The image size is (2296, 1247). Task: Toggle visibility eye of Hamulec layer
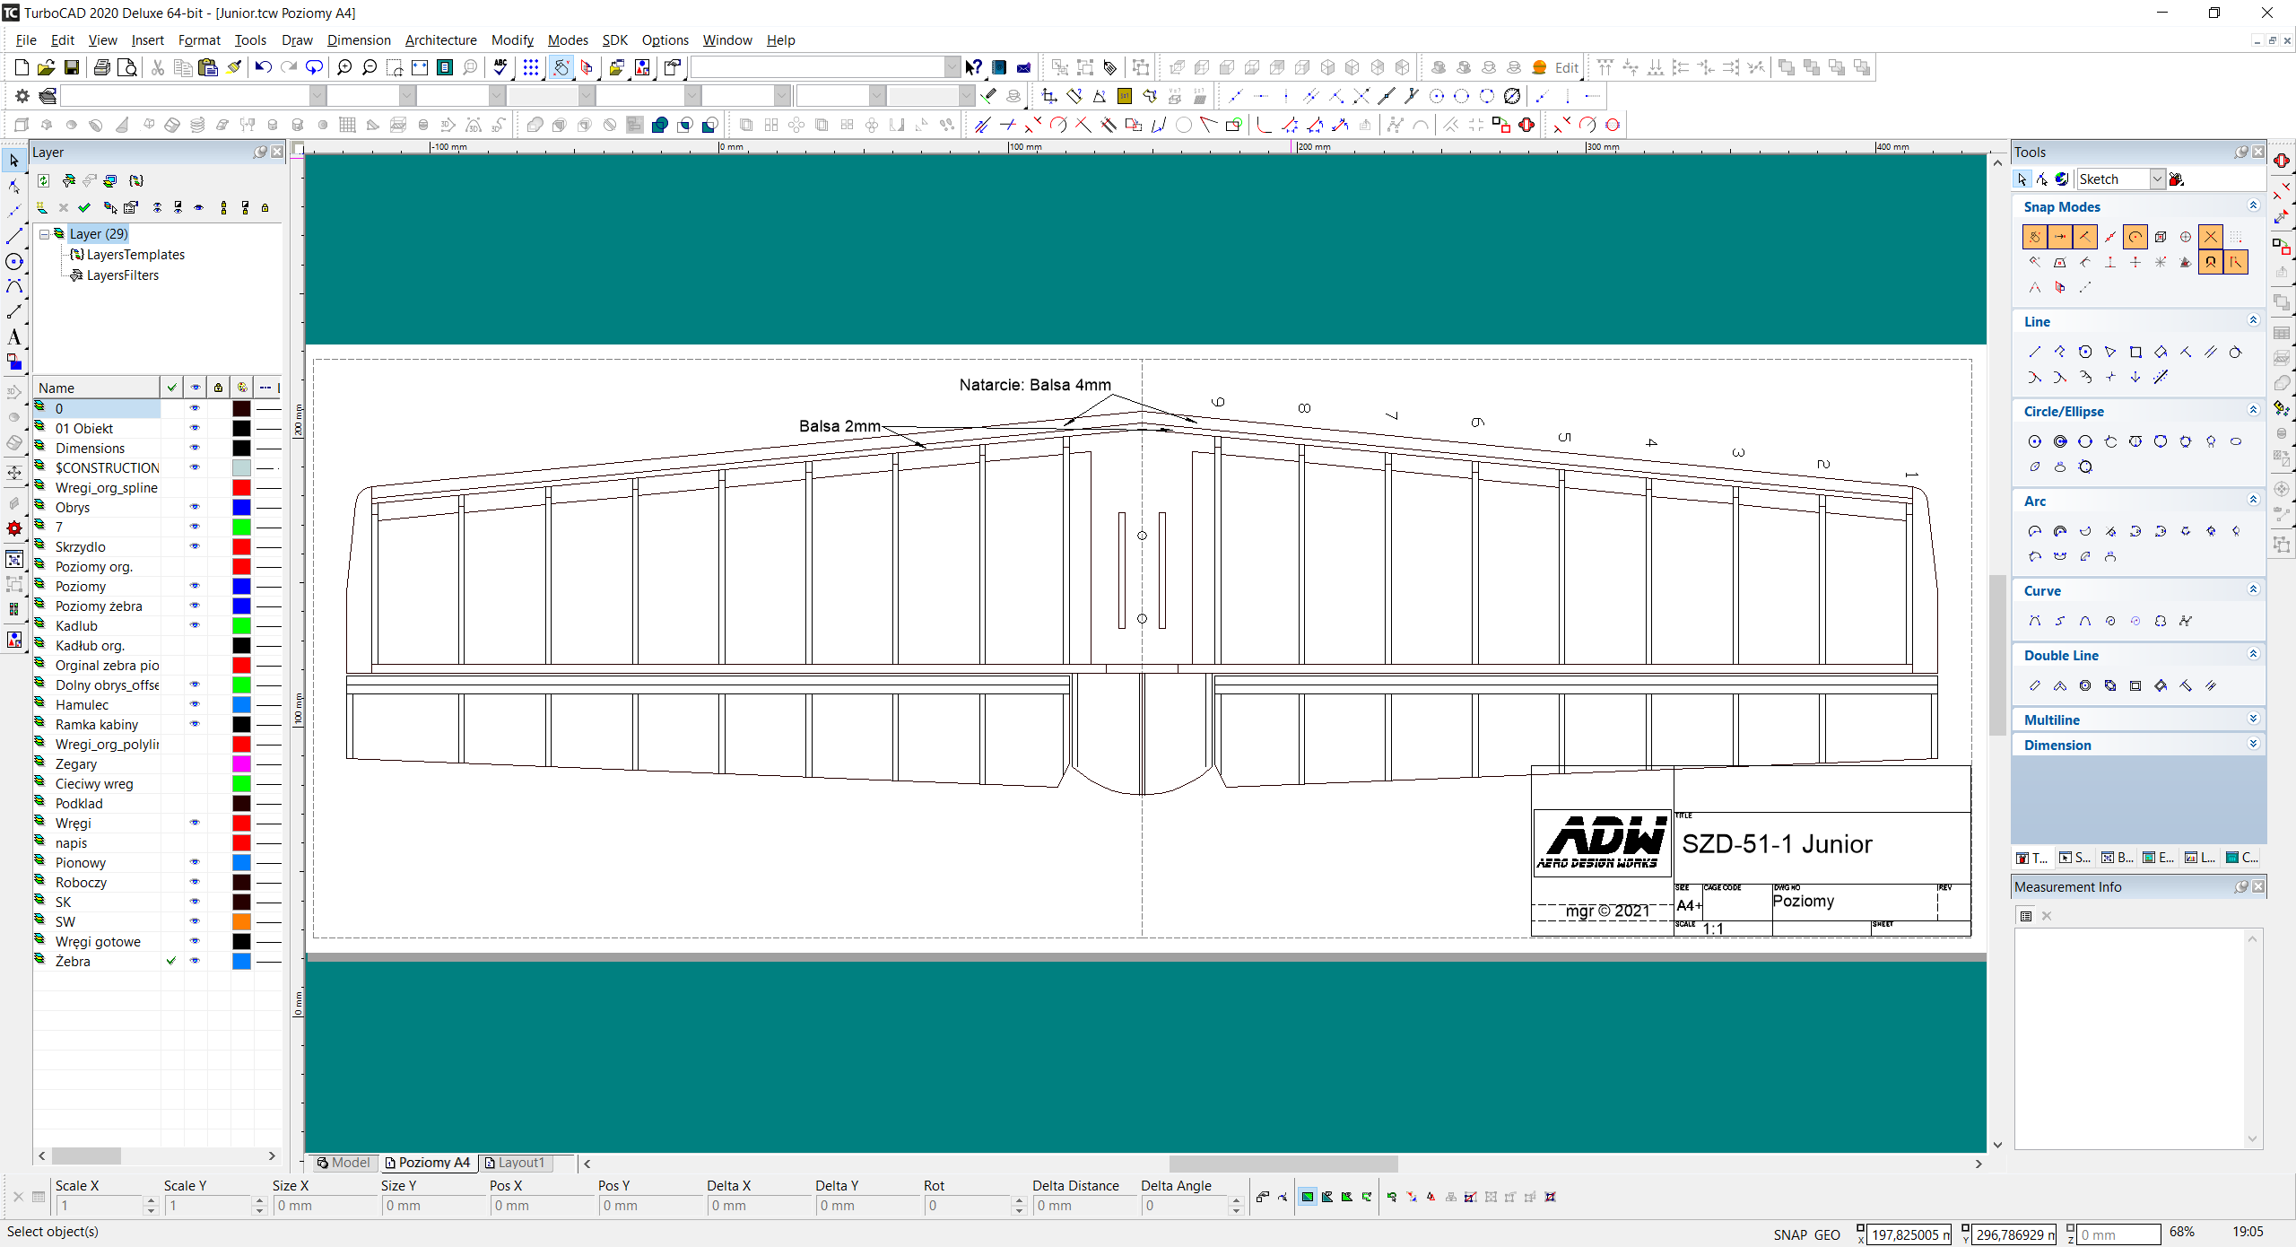pyautogui.click(x=195, y=704)
